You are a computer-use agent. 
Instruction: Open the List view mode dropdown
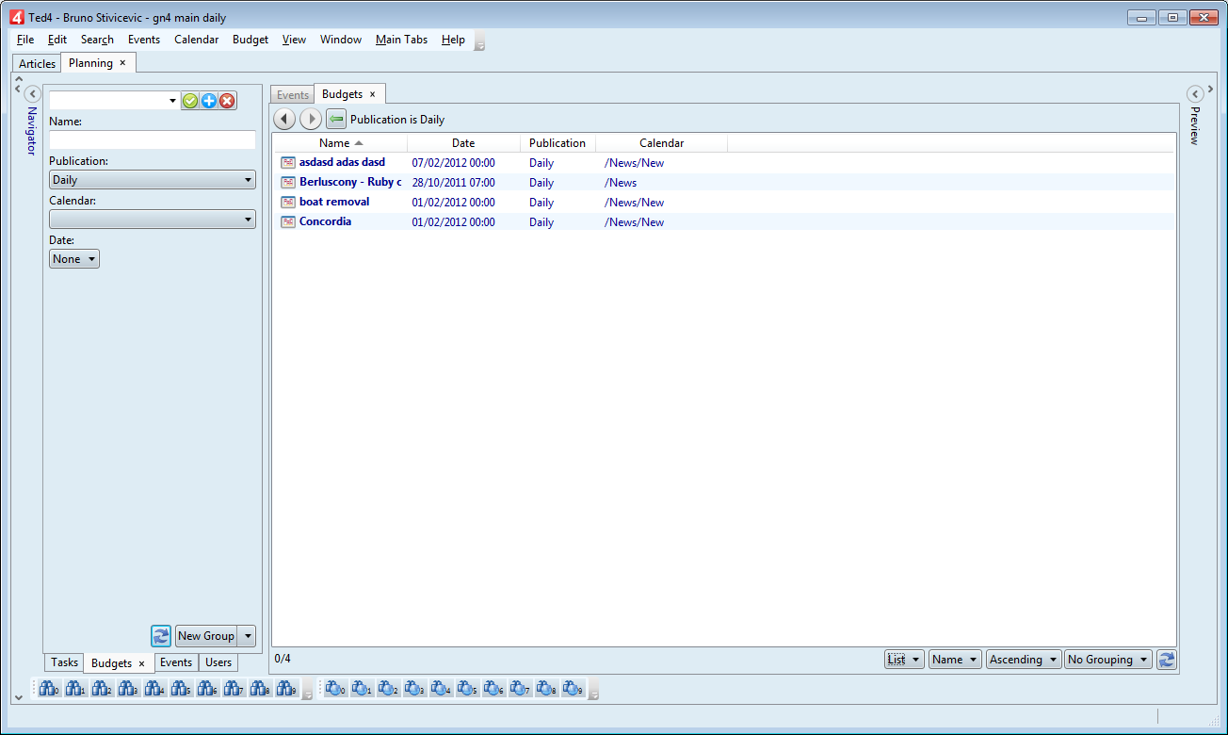[x=904, y=660]
